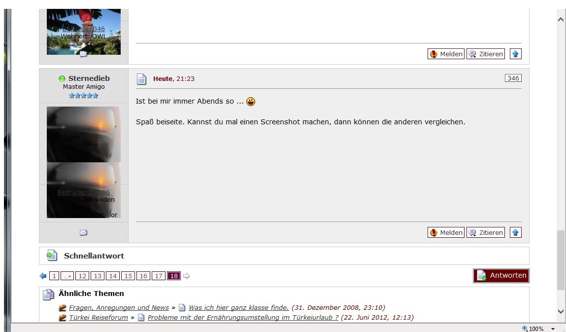
Task: Click Sternedieb's helmet avatar image
Action: click(x=84, y=134)
